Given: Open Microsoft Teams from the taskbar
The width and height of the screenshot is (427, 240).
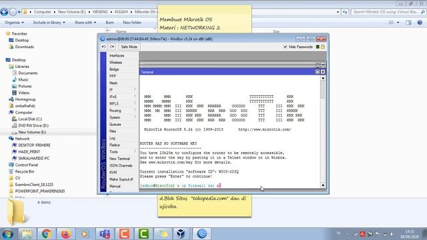Looking at the screenshot, I should (105, 234).
